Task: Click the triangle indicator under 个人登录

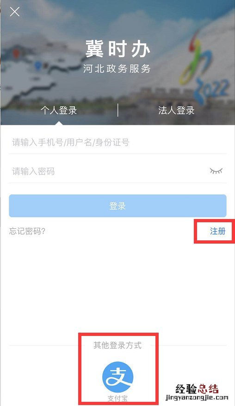Action: tap(59, 123)
